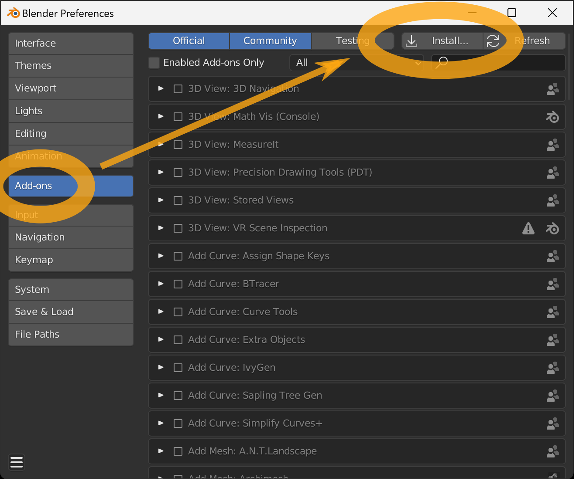Expand the Stored Views add-on details

coord(161,200)
